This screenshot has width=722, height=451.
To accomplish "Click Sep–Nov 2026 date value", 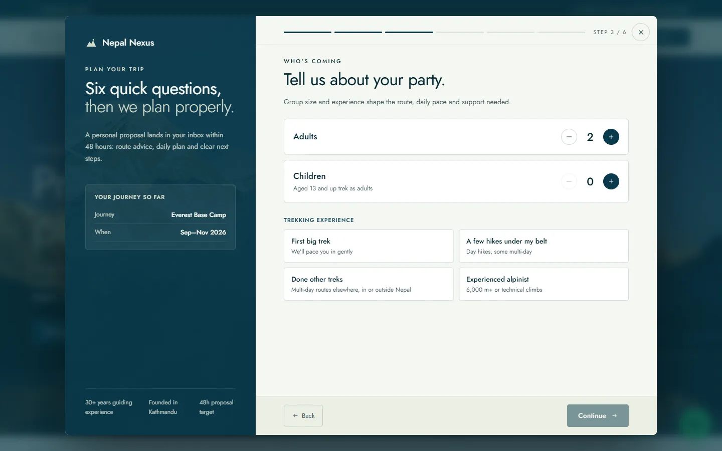I will 203,233.
